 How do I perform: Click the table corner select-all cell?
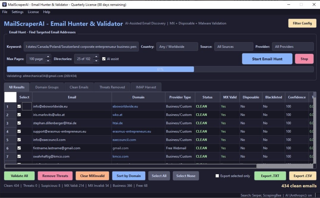tap(10, 97)
